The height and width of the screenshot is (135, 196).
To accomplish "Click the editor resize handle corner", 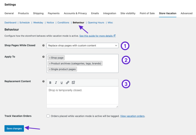I will (x=117, y=107).
